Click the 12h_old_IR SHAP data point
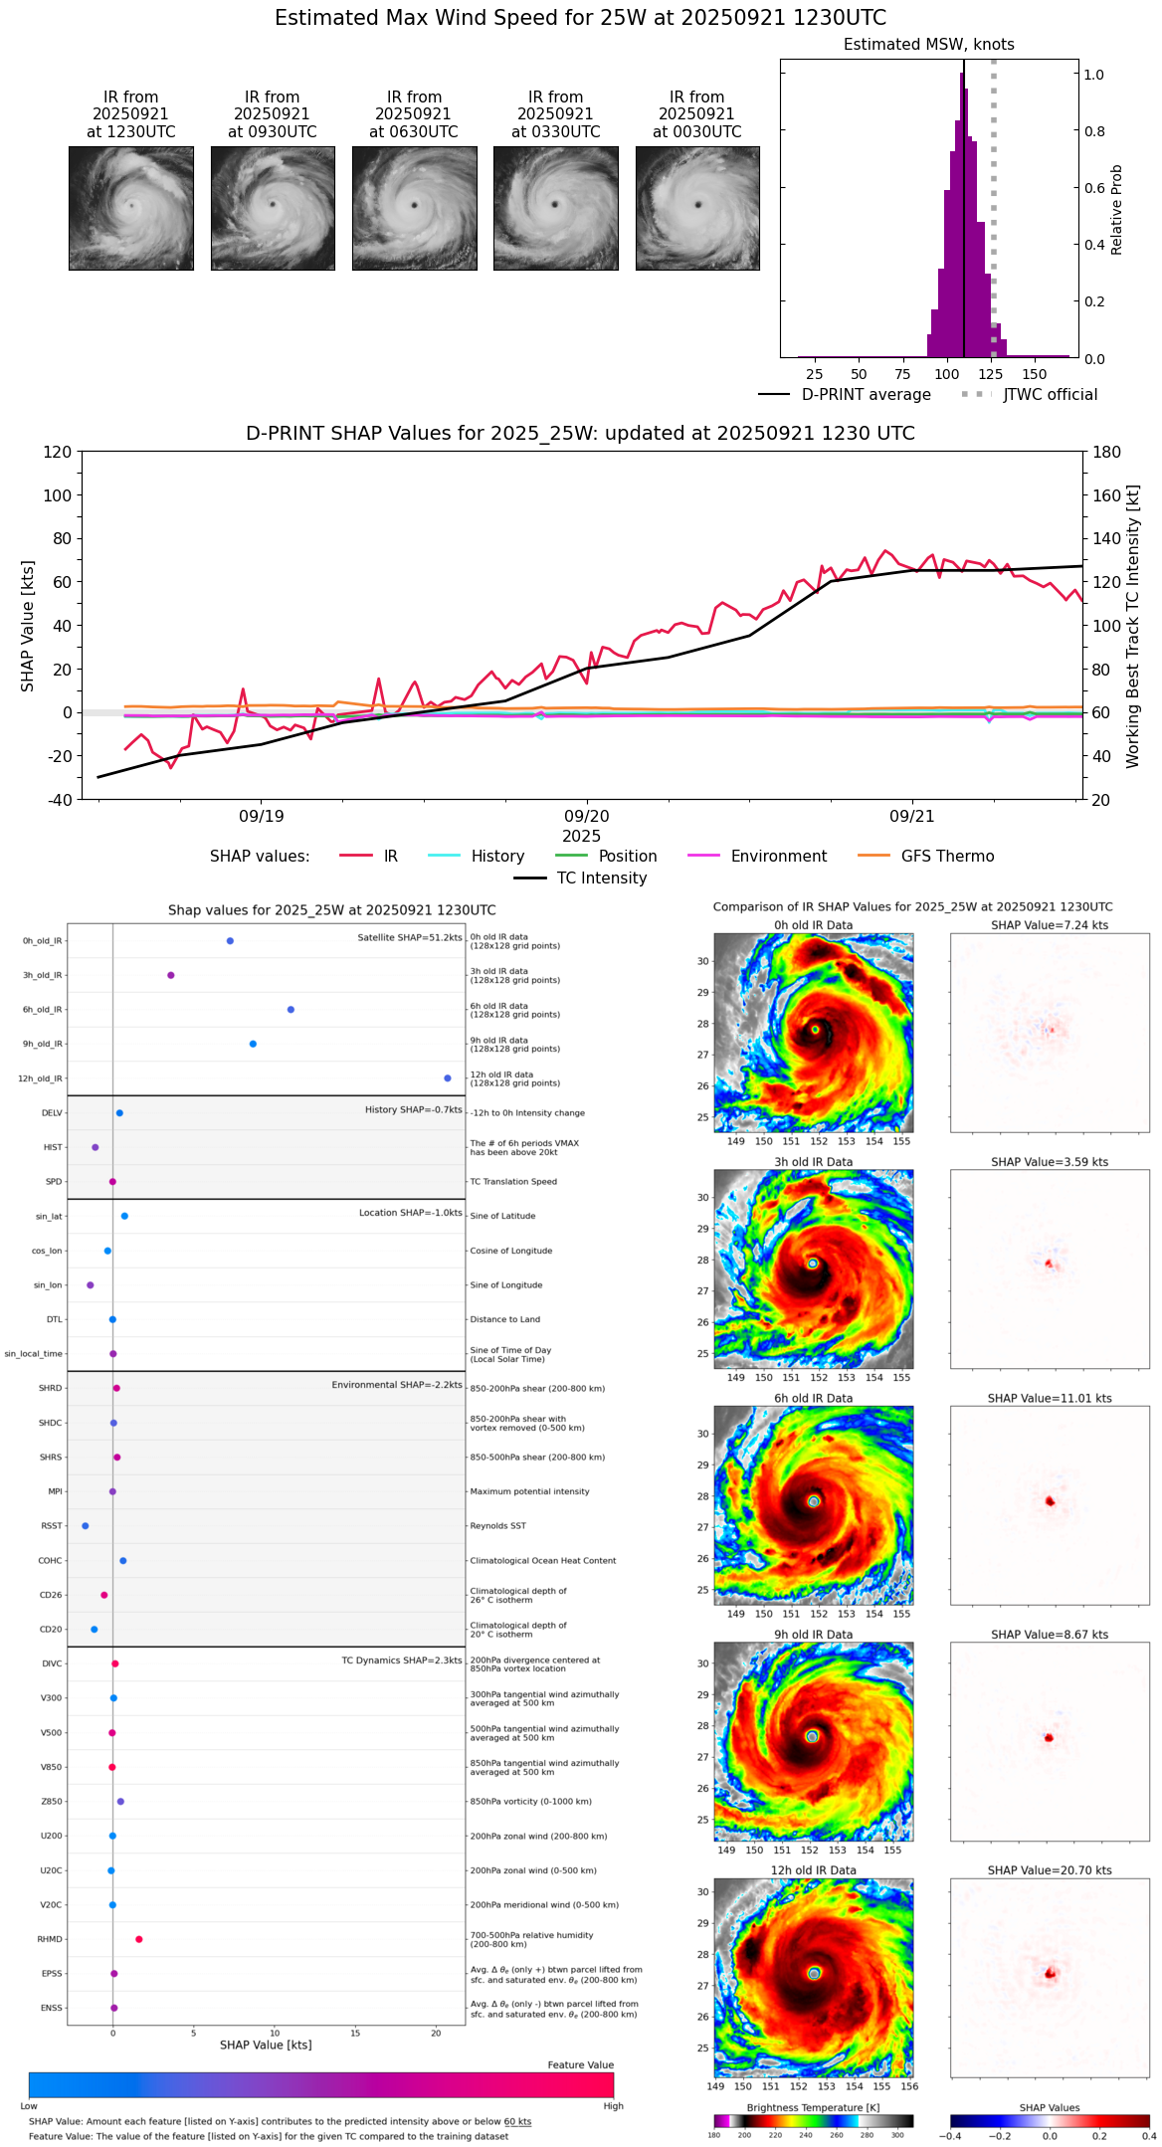 (448, 1078)
